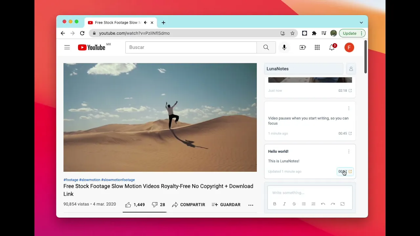The width and height of the screenshot is (420, 236).
Task: Click the search magnifier button
Action: click(266, 48)
